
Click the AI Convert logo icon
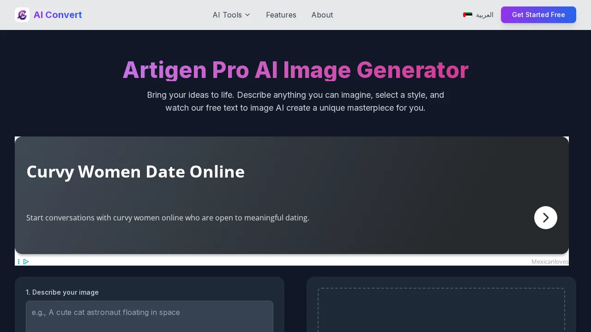tap(22, 15)
